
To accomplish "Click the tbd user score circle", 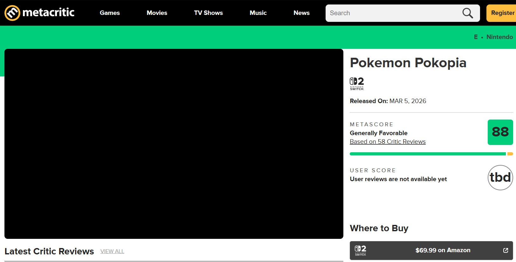I will coord(500,178).
